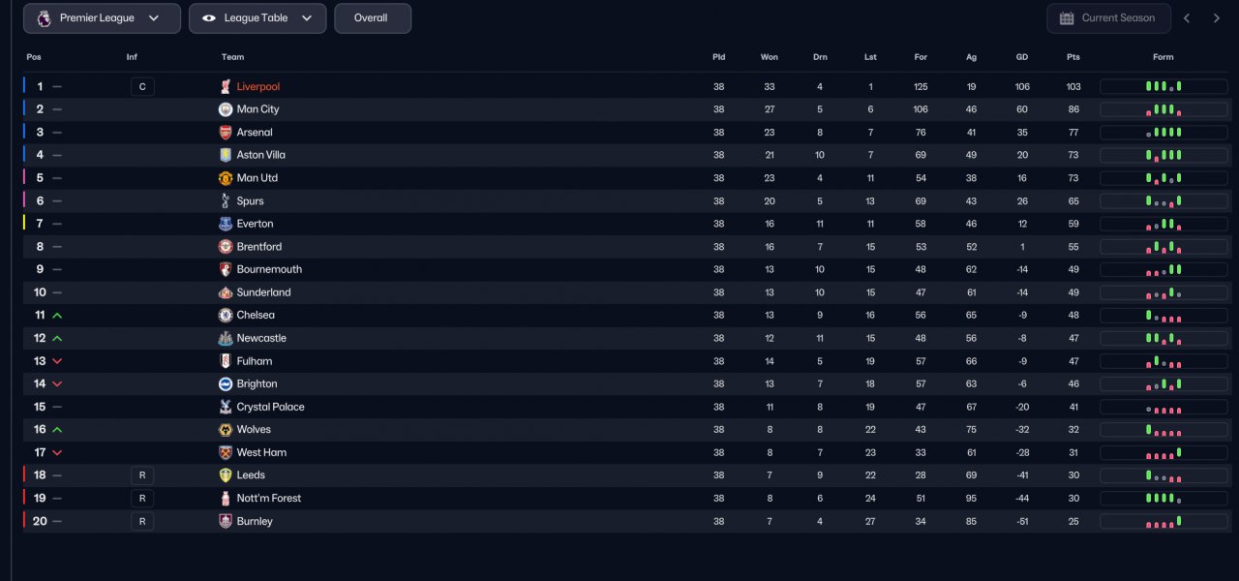Click Liverpool's recent form bar
Image resolution: width=1239 pixels, height=581 pixels.
tap(1163, 87)
